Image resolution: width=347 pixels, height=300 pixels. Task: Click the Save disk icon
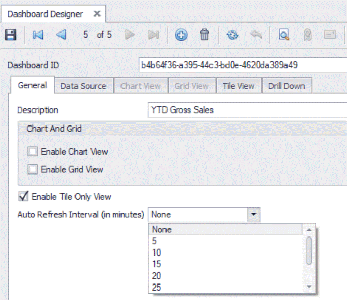(10, 35)
